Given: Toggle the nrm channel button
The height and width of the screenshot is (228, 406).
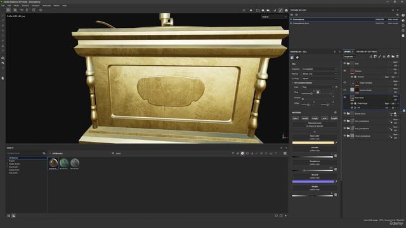Looking at the screenshot, I should tap(324, 118).
